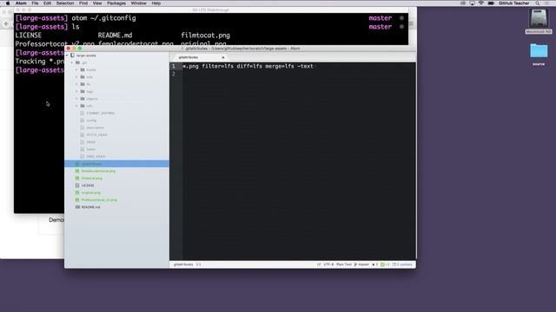This screenshot has width=556, height=312.
Task: Collapse the large-assets project root
Action: tap(68, 55)
